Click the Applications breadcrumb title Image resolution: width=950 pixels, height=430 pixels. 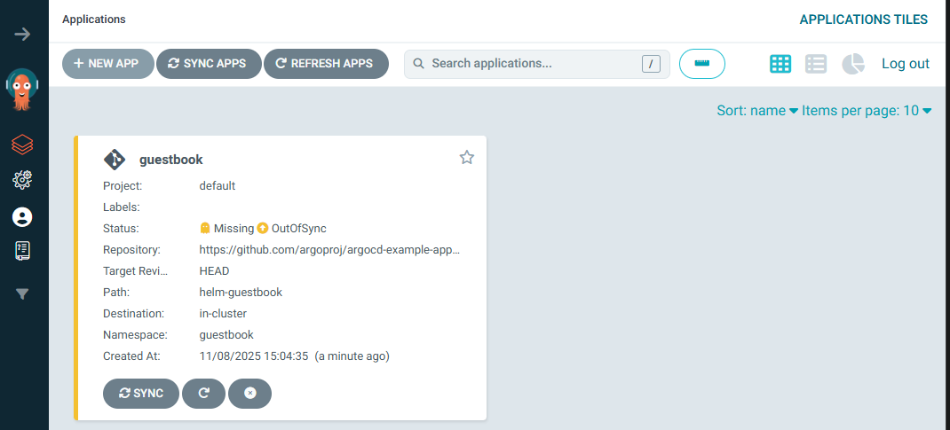tap(94, 20)
